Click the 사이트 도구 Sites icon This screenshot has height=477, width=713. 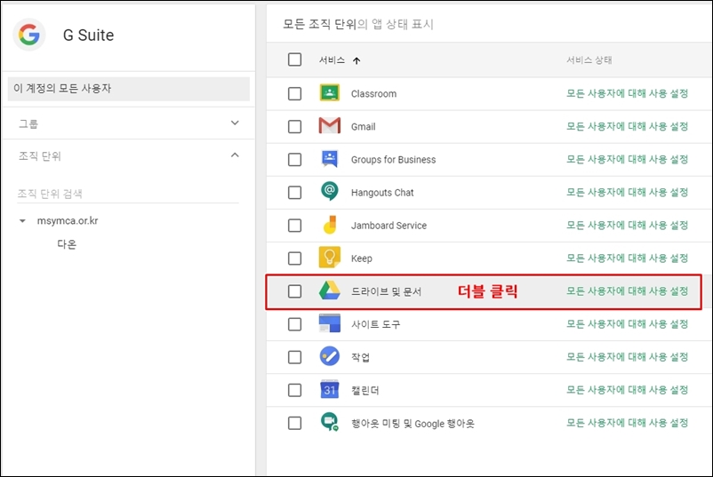coord(330,323)
